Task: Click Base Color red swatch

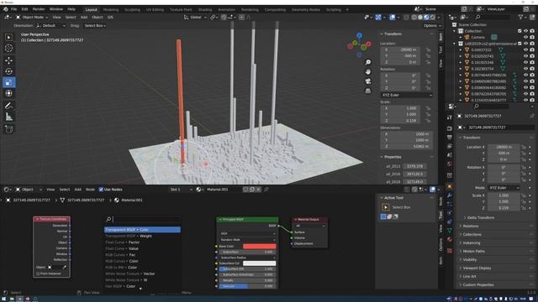Action: point(260,246)
